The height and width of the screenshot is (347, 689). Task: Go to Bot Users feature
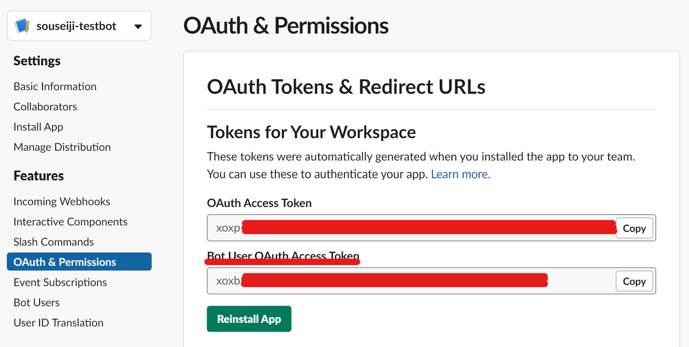click(x=37, y=302)
